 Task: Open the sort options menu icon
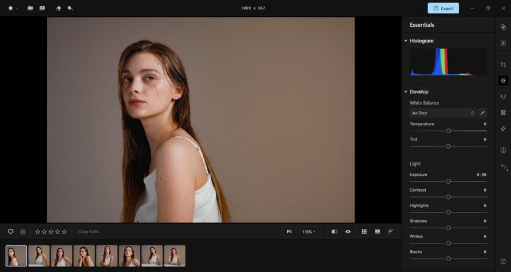click(391, 232)
